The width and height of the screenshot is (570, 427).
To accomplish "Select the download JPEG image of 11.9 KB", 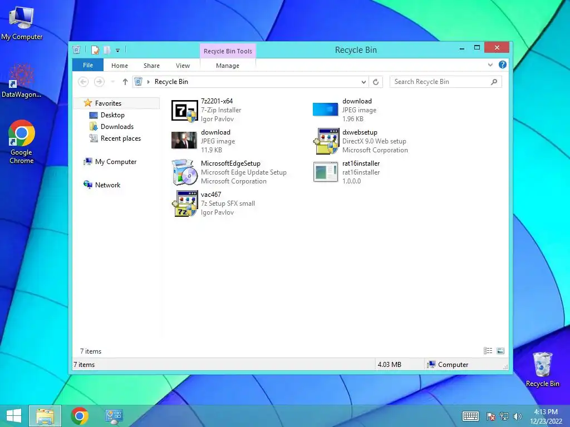I will point(204,141).
